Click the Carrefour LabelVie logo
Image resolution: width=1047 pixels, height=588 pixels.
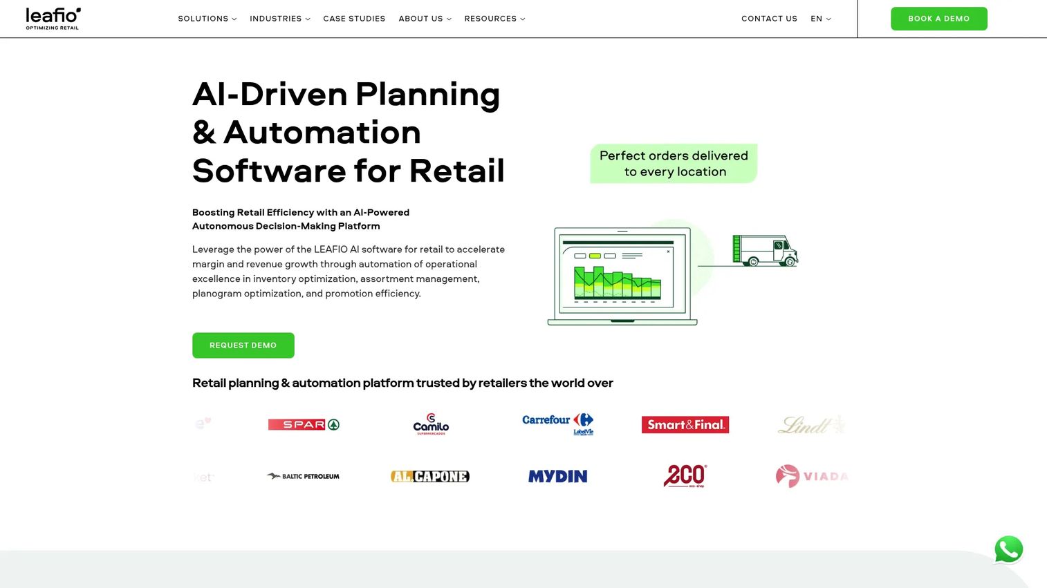[558, 424]
